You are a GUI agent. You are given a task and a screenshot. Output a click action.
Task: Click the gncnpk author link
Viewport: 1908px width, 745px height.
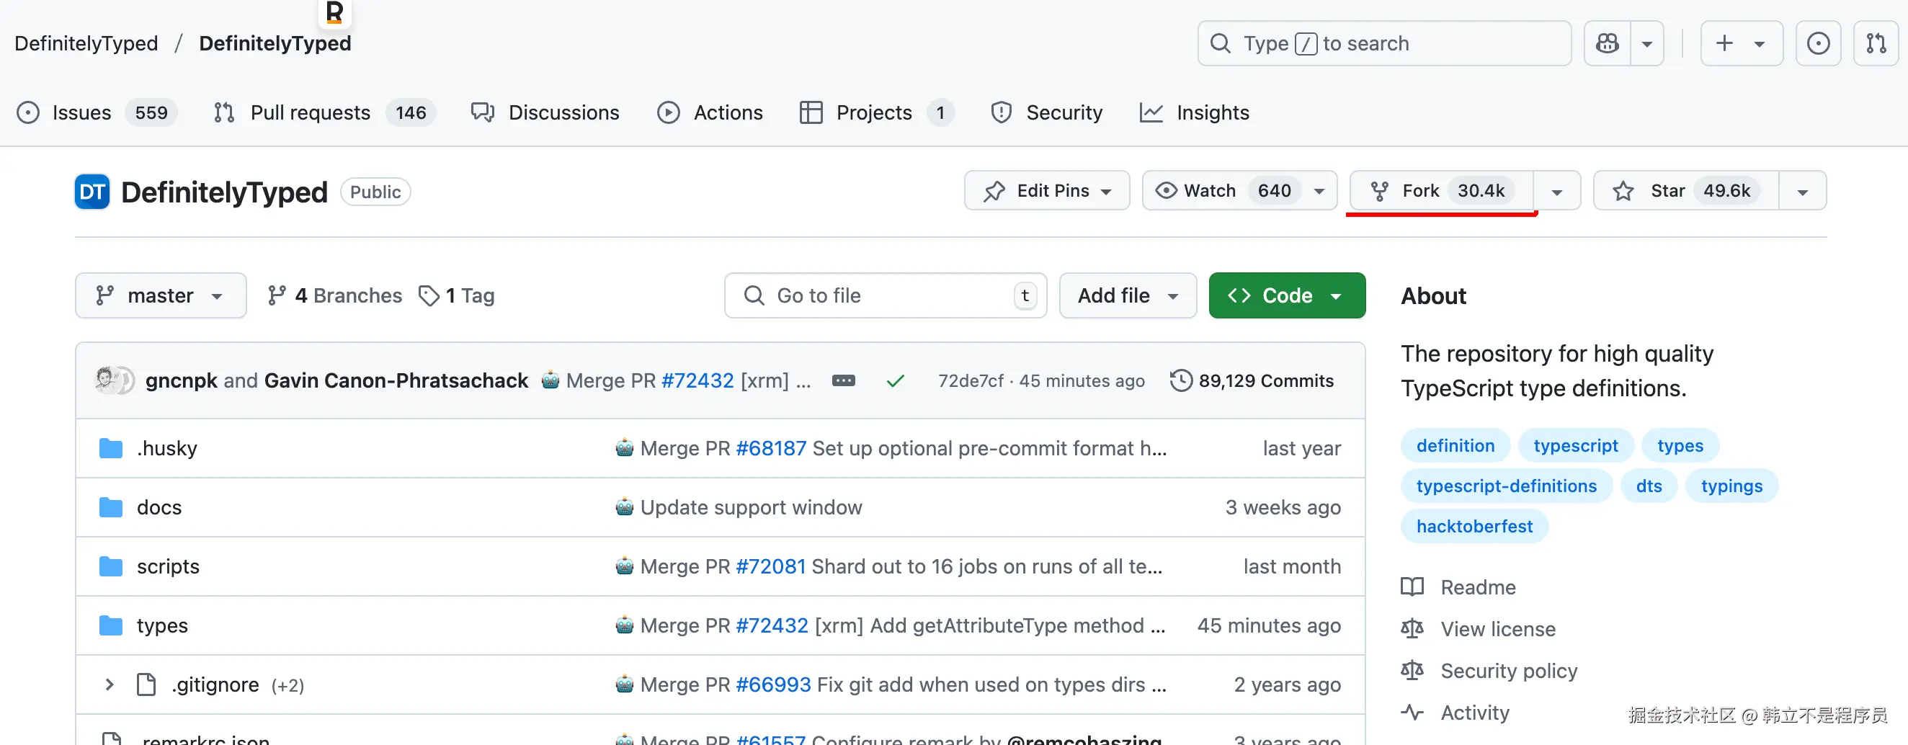(182, 380)
